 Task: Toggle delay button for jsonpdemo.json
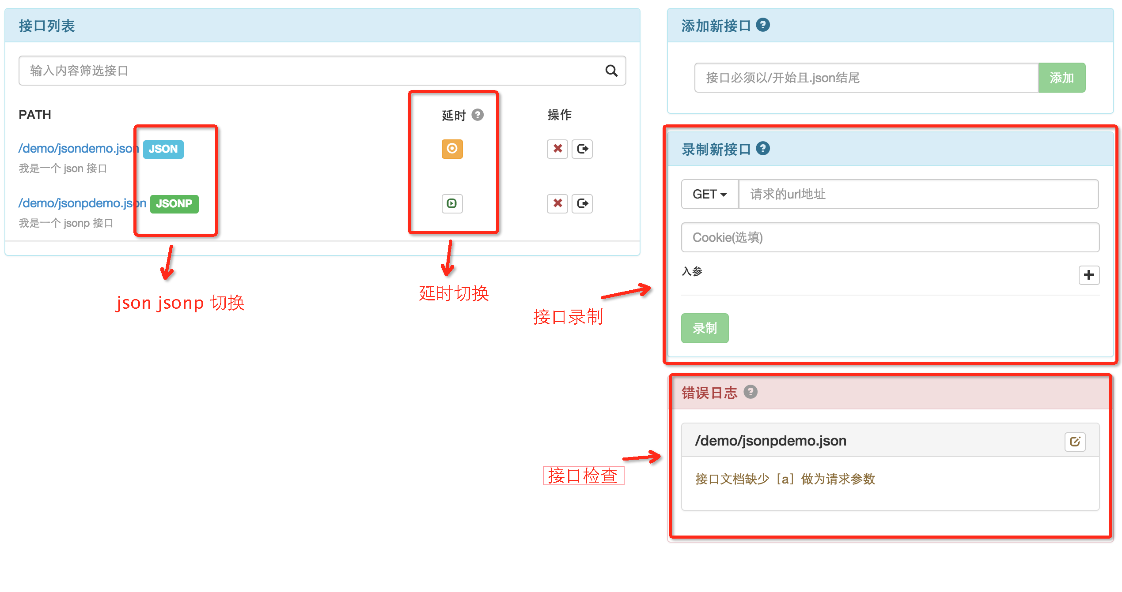(x=452, y=203)
